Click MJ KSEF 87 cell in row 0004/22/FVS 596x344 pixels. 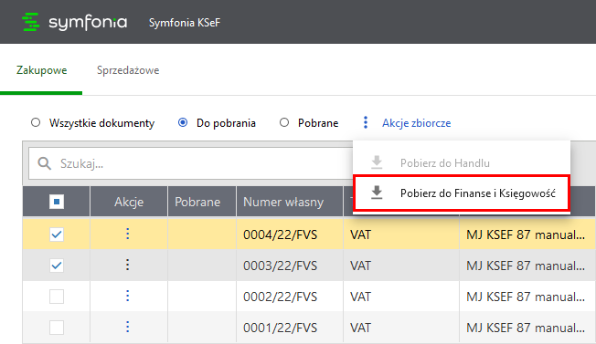[x=527, y=235]
